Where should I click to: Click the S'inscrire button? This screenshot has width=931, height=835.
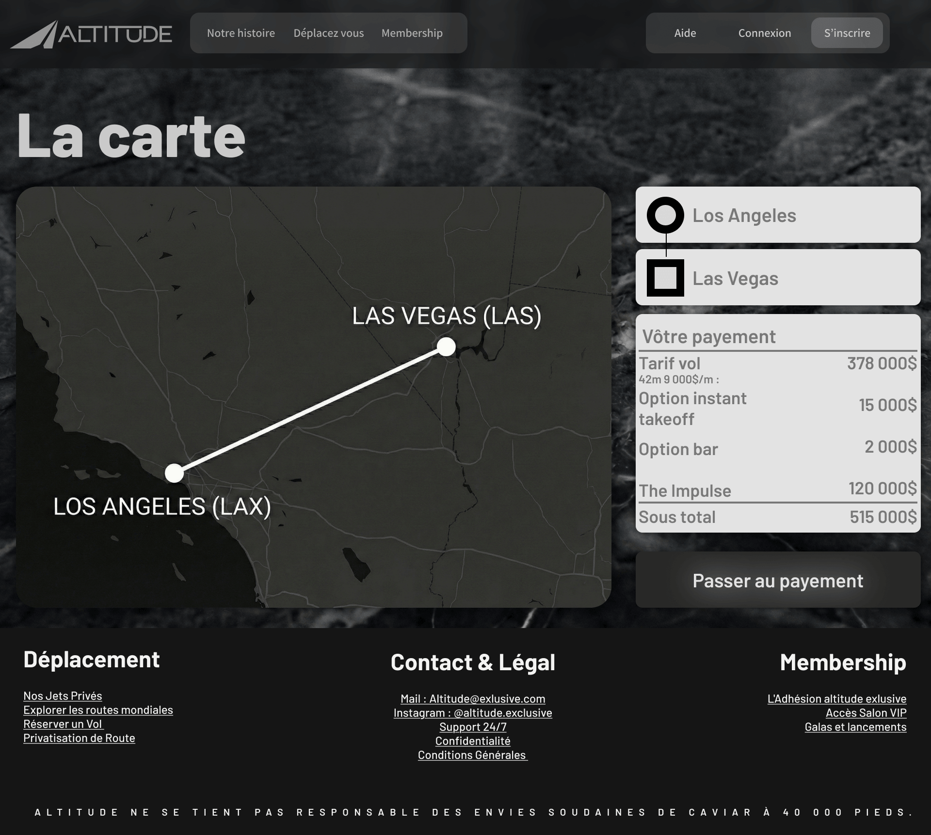847,33
